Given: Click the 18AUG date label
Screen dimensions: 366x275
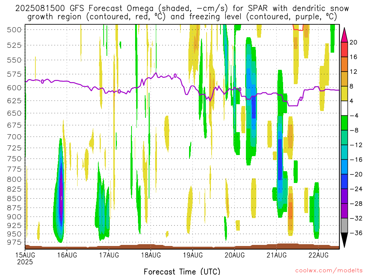Looking at the screenshot, I should [151, 255].
